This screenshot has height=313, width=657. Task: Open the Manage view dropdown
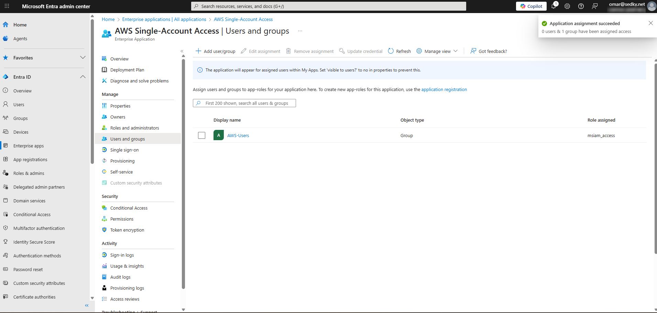coord(437,51)
